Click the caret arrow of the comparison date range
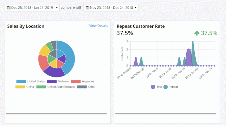 pos(136,7)
